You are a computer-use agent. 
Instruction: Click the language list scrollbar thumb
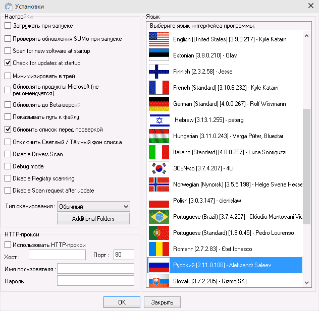point(306,166)
